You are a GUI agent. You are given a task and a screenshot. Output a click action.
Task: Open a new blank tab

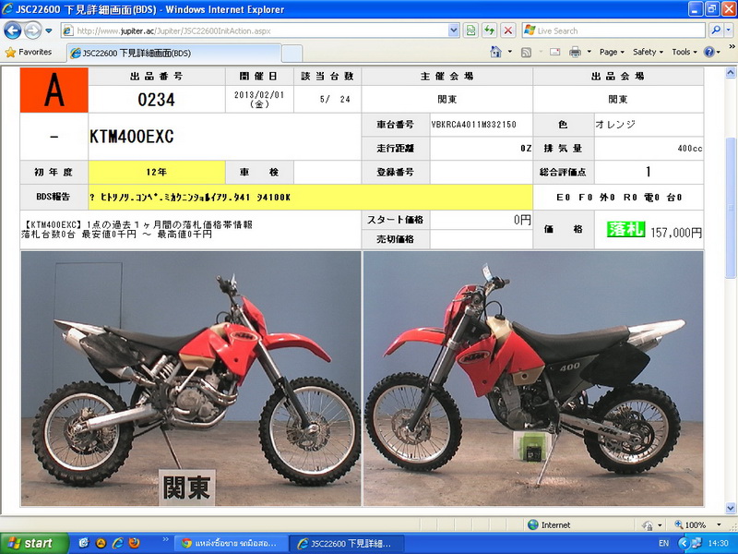(x=292, y=54)
